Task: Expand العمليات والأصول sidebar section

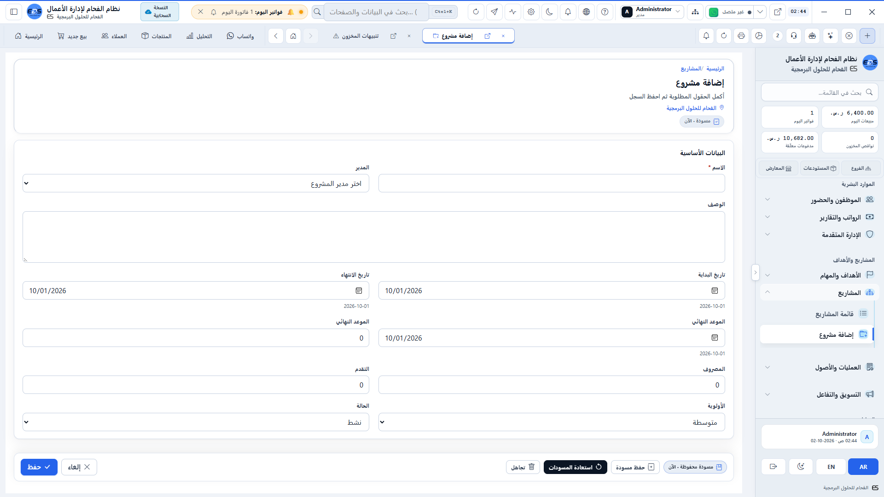Action: [x=820, y=367]
